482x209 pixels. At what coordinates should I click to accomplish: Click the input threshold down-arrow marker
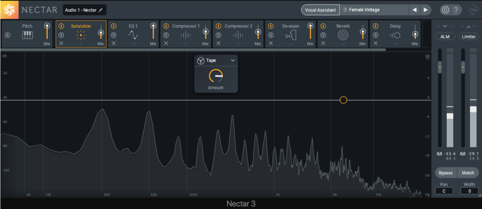pos(445,27)
